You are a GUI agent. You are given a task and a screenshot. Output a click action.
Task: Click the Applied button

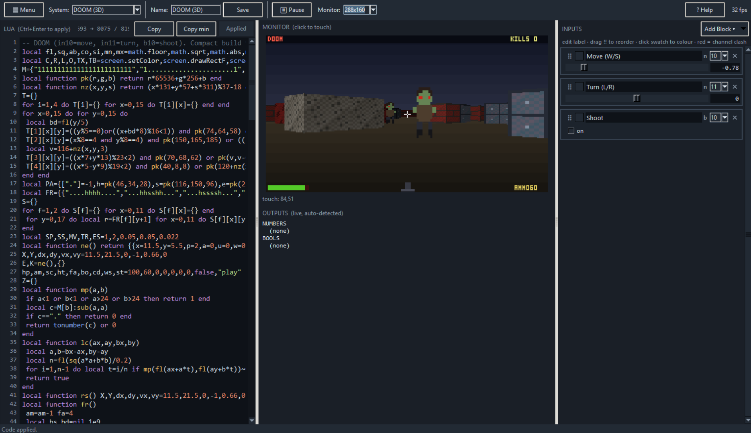[236, 29]
